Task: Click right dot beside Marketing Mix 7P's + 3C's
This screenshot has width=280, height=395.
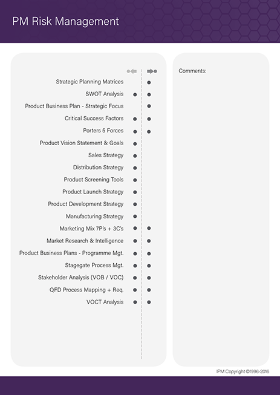Action: point(149,228)
